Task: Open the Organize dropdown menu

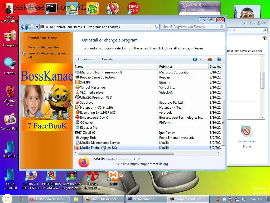Action: point(86,59)
